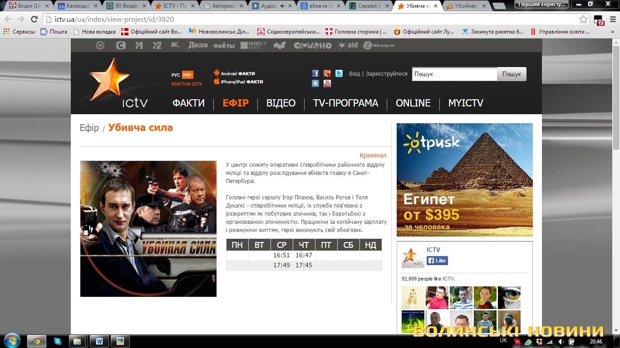Focus the Пошук search input field
Screen dimensions: 620x348
click(x=454, y=74)
